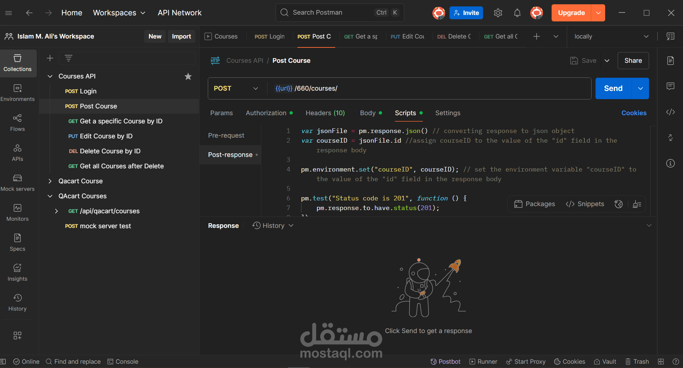
Task: Click the beautify script icon
Action: tap(637, 204)
